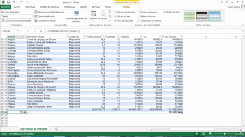The width and height of the screenshot is (245, 137).
Task: Switch to Normal view in status bar
Action: point(197,134)
